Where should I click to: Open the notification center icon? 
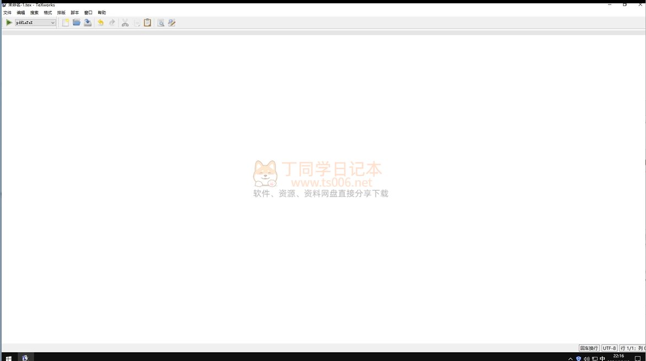click(x=638, y=358)
